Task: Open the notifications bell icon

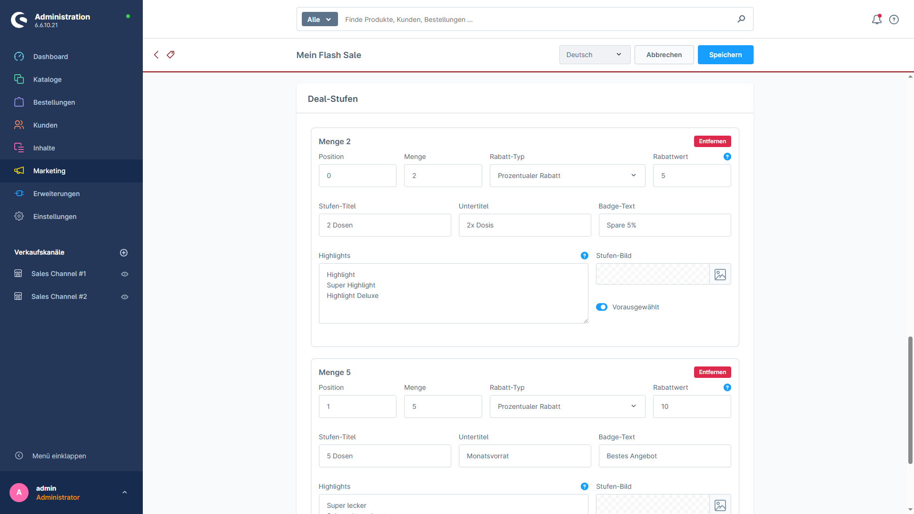Action: [x=876, y=20]
